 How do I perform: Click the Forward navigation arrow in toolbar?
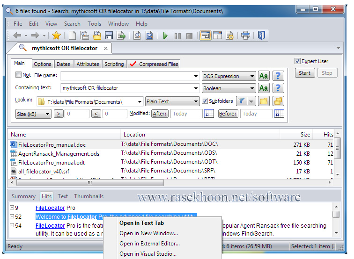coord(35,36)
